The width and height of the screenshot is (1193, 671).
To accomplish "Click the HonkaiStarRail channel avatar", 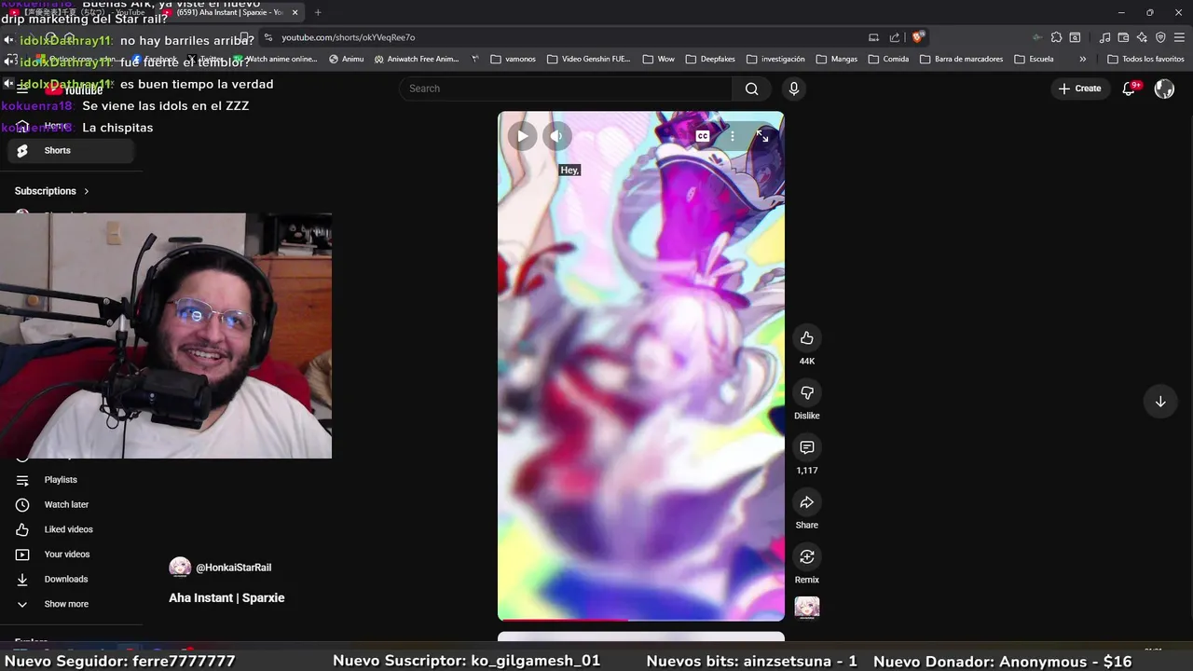I will click(x=180, y=568).
